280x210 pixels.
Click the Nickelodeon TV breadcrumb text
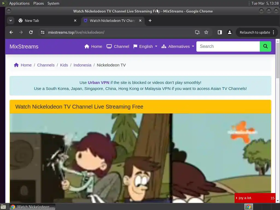[x=111, y=65]
